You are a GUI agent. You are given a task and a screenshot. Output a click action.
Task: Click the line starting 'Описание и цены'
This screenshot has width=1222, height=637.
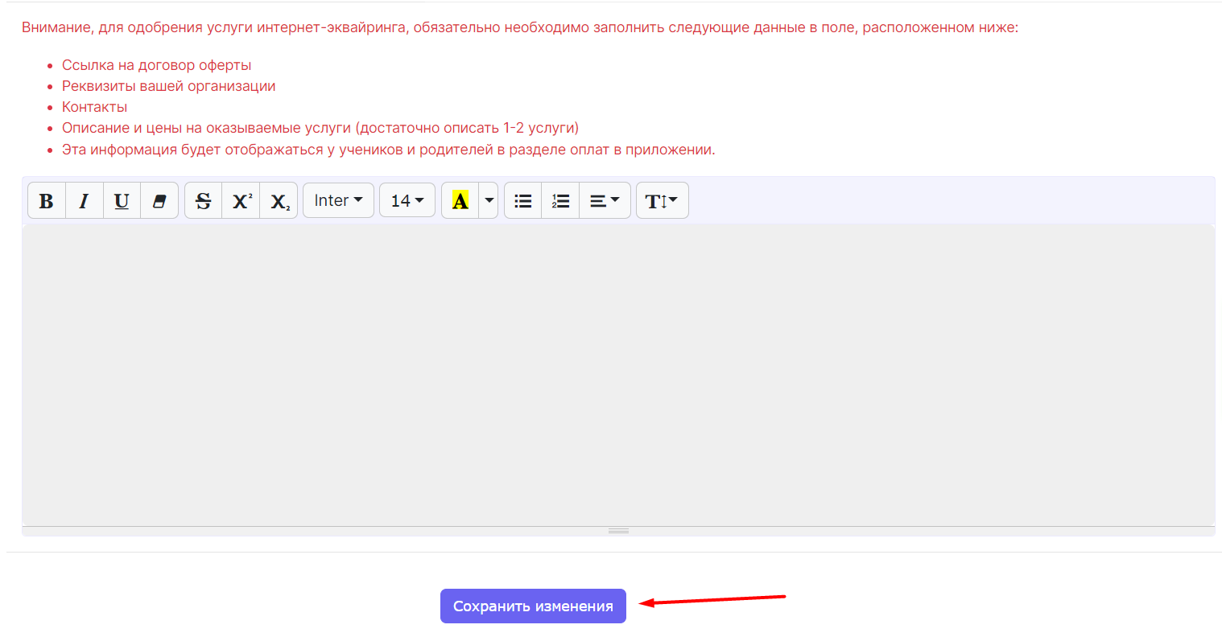coord(320,128)
